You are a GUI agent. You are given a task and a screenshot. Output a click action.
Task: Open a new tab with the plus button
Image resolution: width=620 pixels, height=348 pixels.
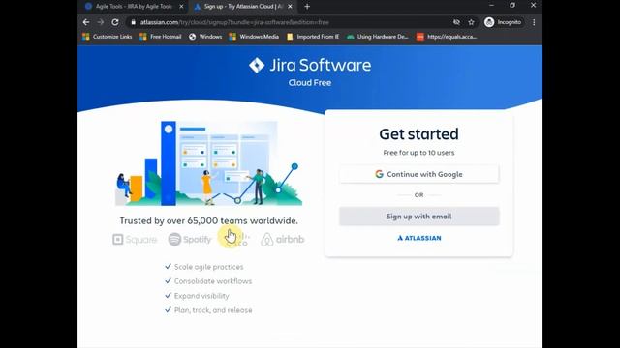point(307,7)
